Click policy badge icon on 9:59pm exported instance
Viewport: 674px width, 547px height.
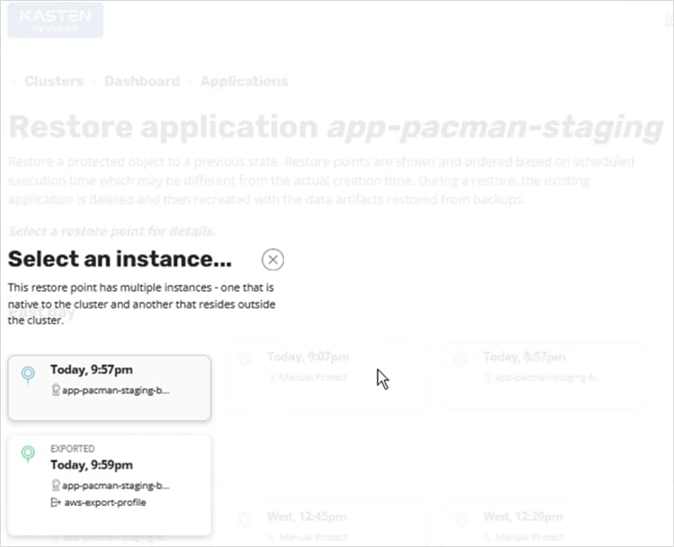[x=55, y=485]
